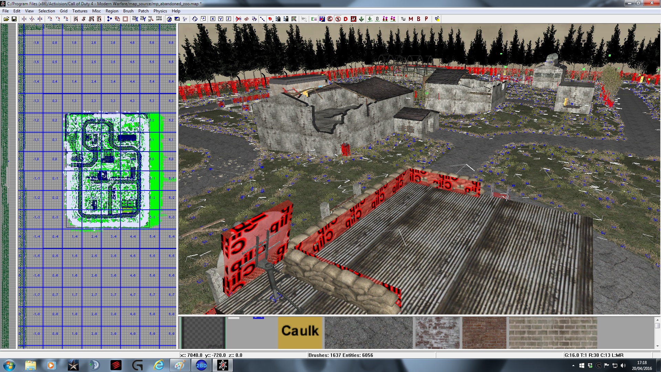Image resolution: width=661 pixels, height=372 pixels.
Task: Click the crossed-out CONE icon
Action: tap(239, 19)
